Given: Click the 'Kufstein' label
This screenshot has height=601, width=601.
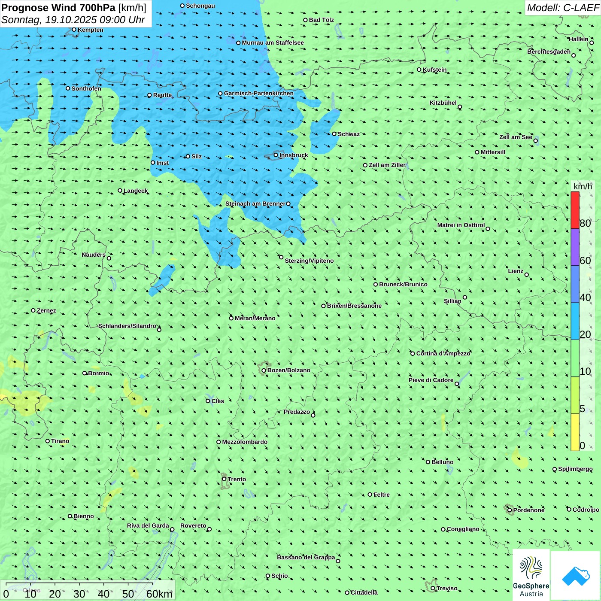Looking at the screenshot, I should click(434, 70).
